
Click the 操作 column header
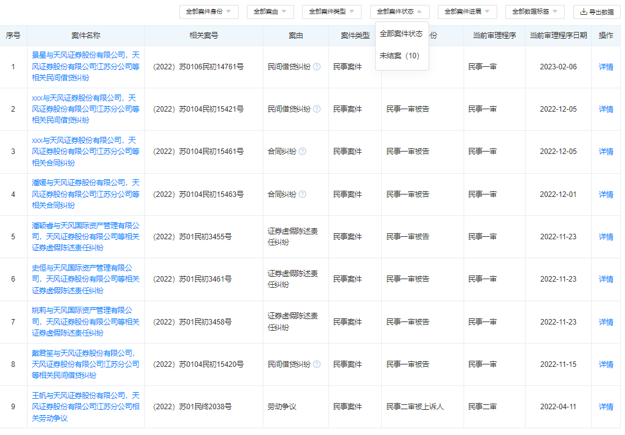click(606, 36)
